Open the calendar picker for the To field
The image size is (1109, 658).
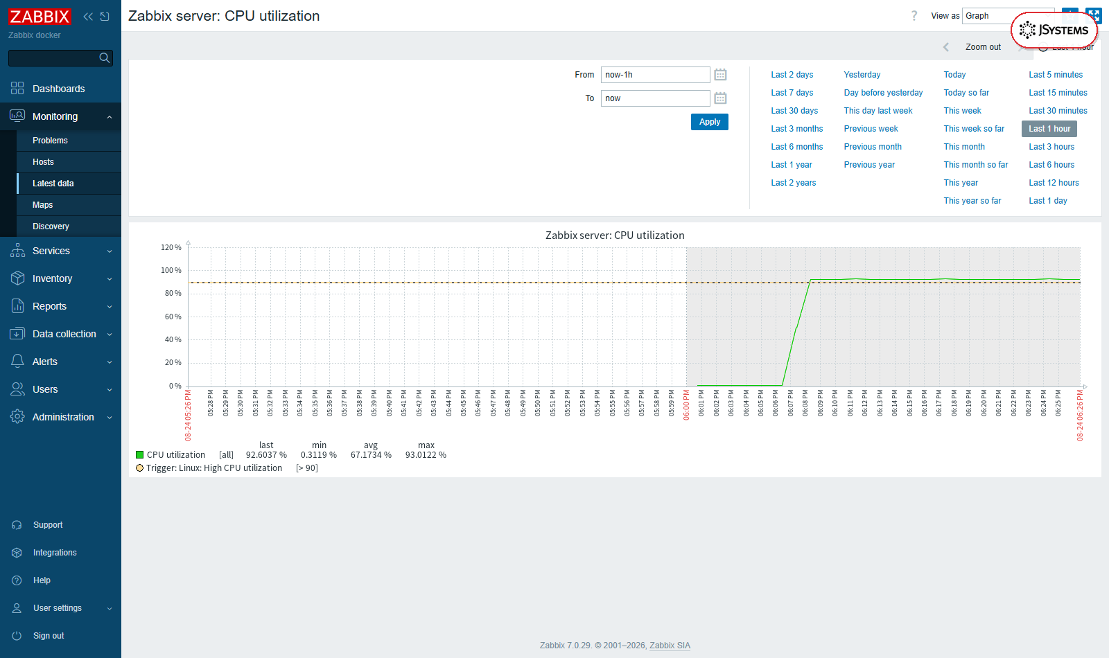(720, 98)
